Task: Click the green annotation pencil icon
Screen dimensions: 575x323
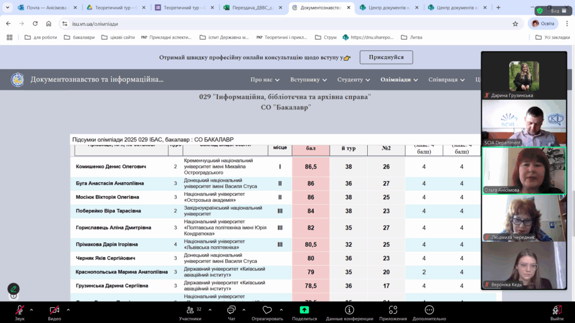Action: point(13,289)
